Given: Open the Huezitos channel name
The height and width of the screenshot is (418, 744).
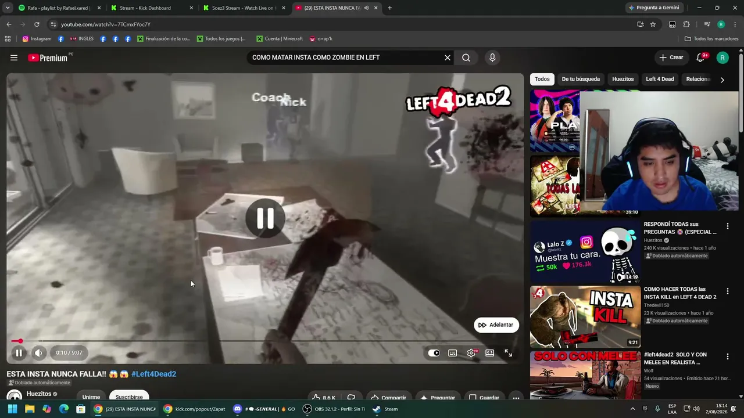Looking at the screenshot, I should (x=39, y=394).
